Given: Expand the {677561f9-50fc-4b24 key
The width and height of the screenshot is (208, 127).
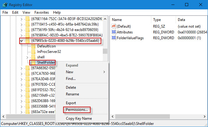Looking at the screenshot, I should [21, 30].
